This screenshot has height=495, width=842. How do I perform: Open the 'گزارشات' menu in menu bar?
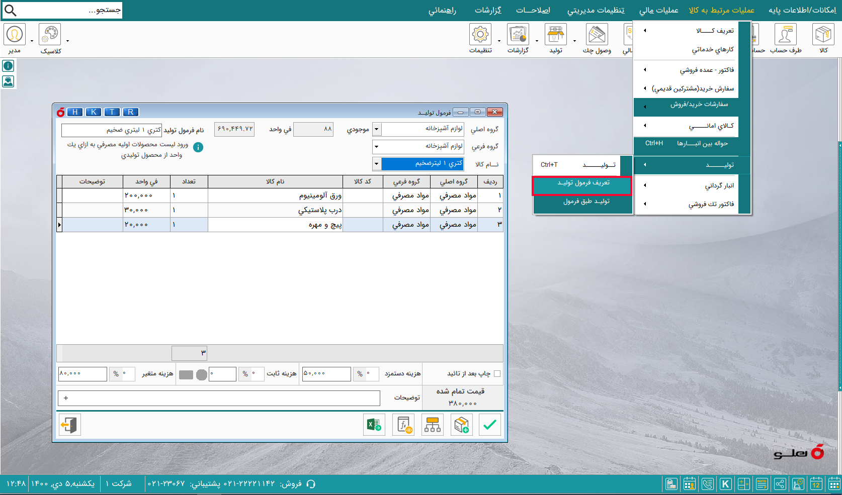coord(487,10)
